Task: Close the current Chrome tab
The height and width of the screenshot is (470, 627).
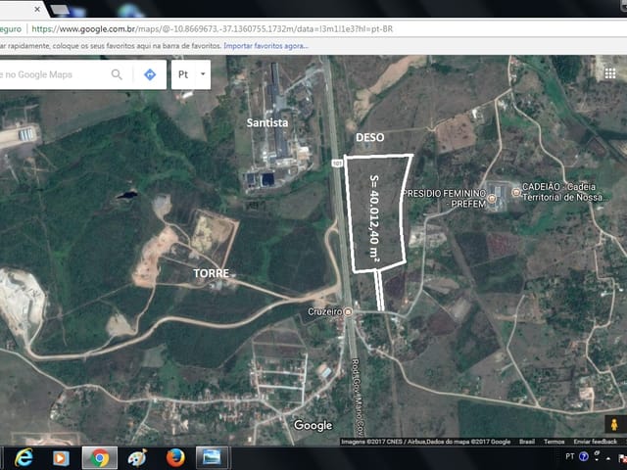Action: 37,9
